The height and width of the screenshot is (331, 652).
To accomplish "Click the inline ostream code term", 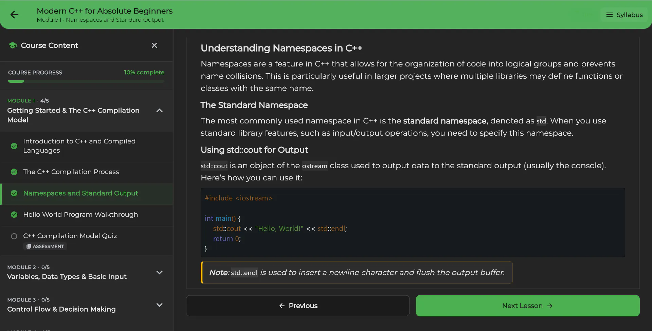I will 315,166.
